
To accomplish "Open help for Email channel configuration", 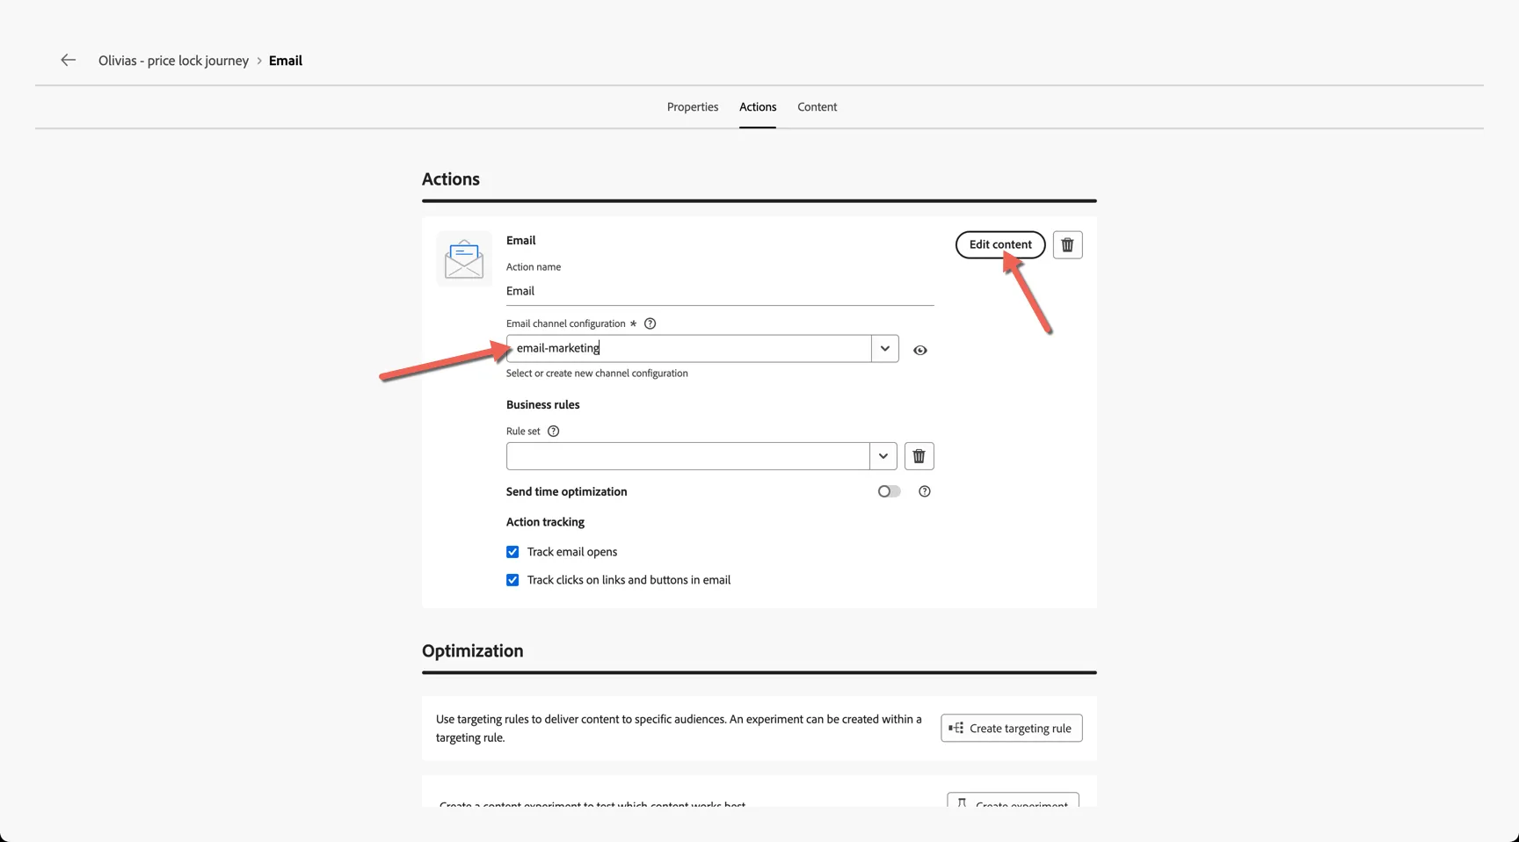I will (650, 323).
